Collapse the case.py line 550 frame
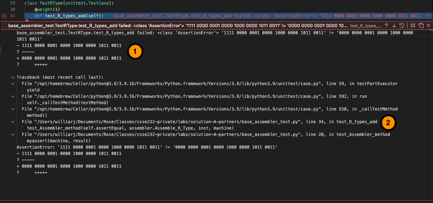The image size is (433, 203). click(13, 109)
